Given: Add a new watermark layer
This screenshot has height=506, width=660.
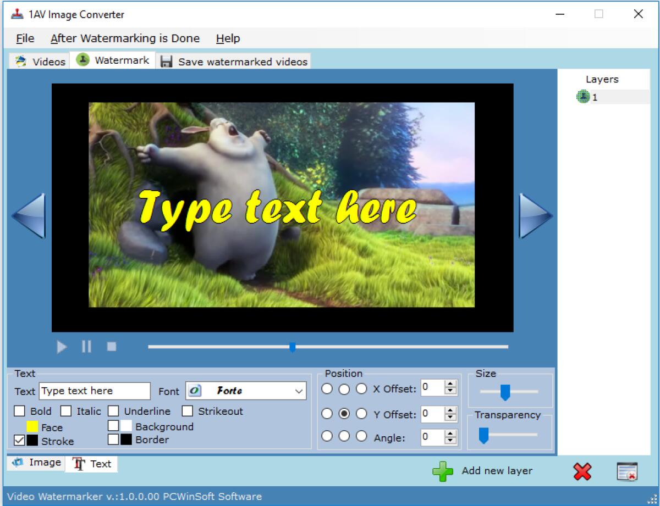Looking at the screenshot, I should pos(443,471).
